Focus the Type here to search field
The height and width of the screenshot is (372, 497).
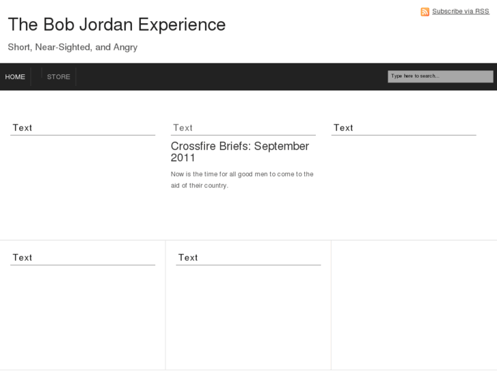point(440,76)
